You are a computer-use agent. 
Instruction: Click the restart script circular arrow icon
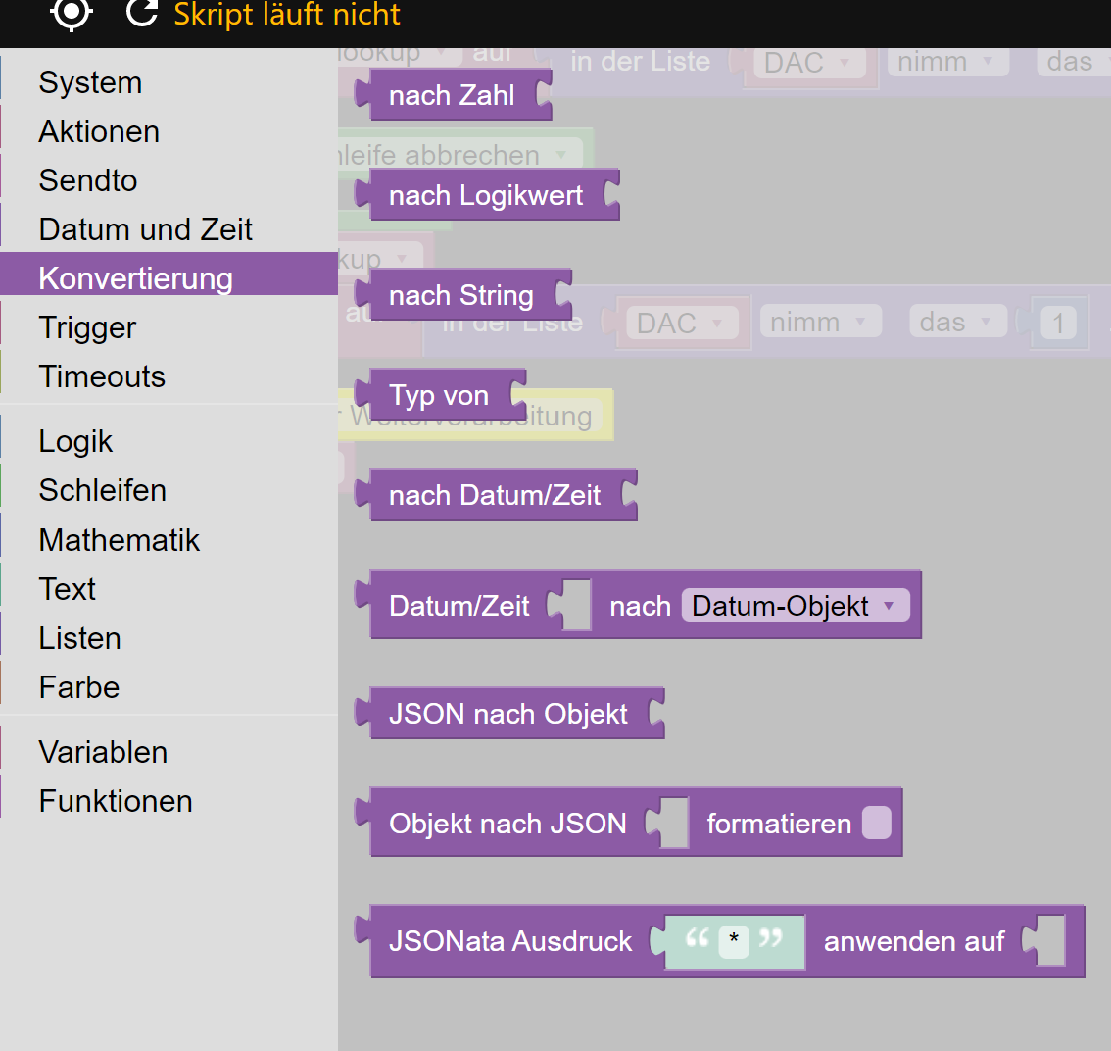(142, 13)
